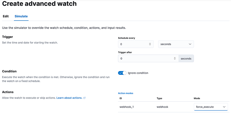Decrease the Schedule every value with down arrow
The width and height of the screenshot is (231, 118).
click(150, 45)
